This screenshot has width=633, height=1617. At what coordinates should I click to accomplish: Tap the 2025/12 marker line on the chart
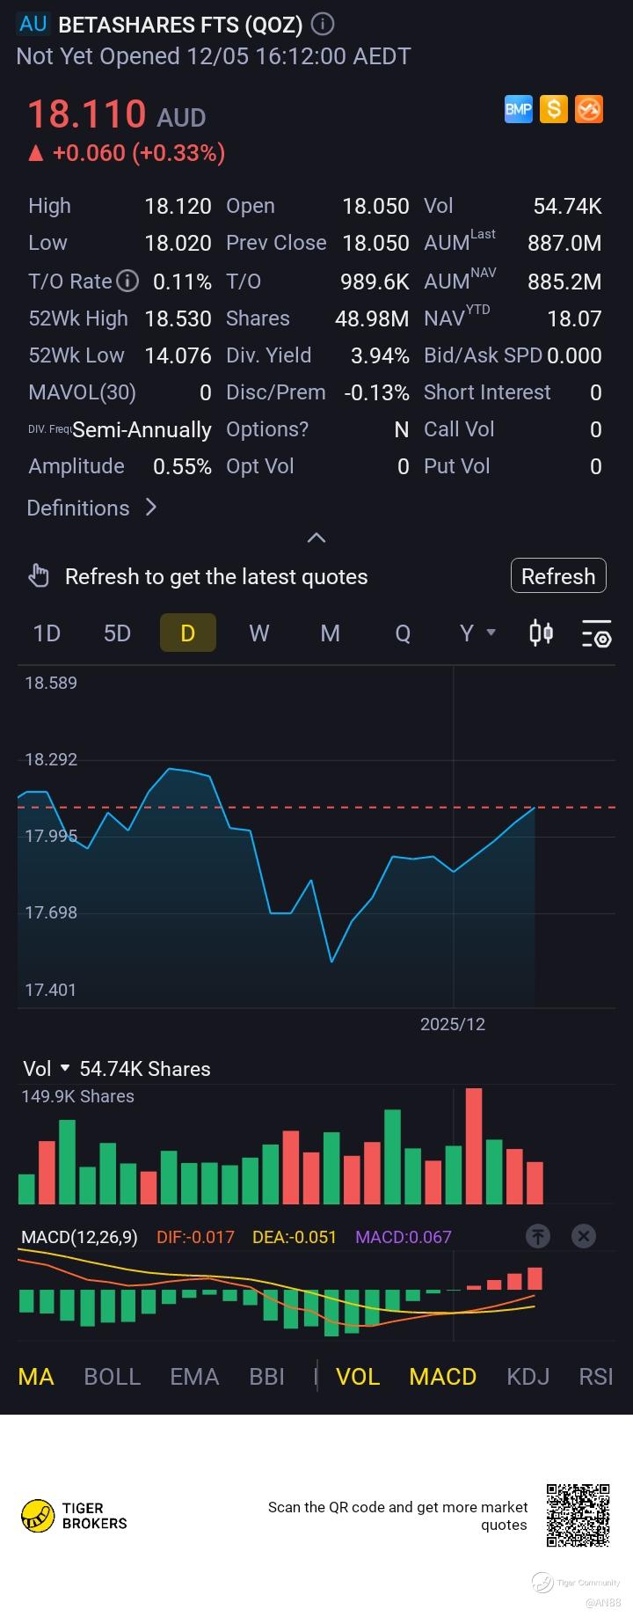(453, 836)
